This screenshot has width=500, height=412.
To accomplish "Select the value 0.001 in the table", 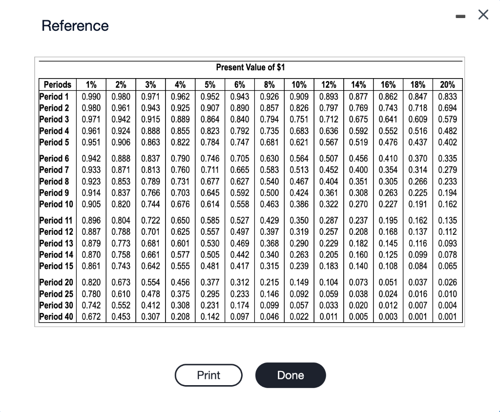I will pos(447,316).
